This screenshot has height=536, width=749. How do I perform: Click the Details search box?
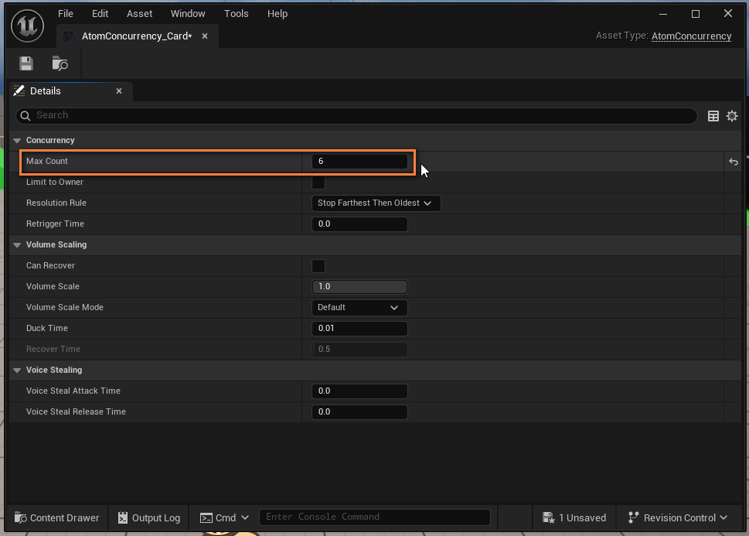(356, 116)
